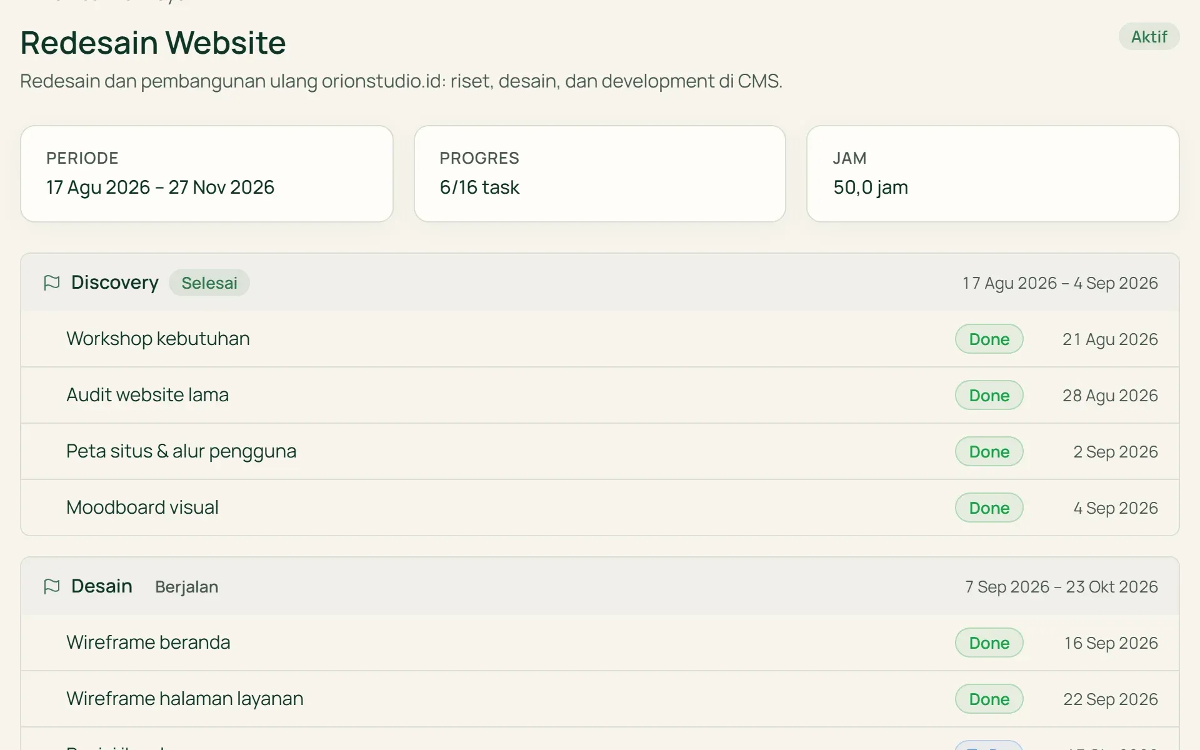Click the PERIODE card

click(x=207, y=174)
